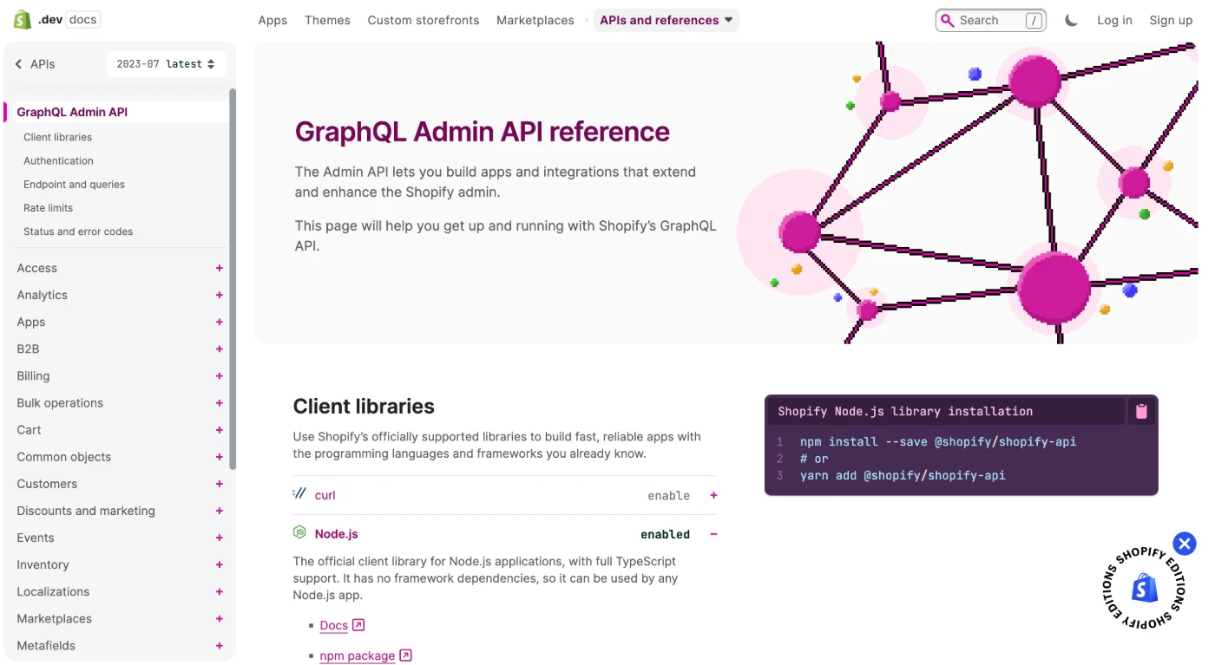Expand the Inventory plus icon
The height and width of the screenshot is (665, 1215).
(220, 564)
